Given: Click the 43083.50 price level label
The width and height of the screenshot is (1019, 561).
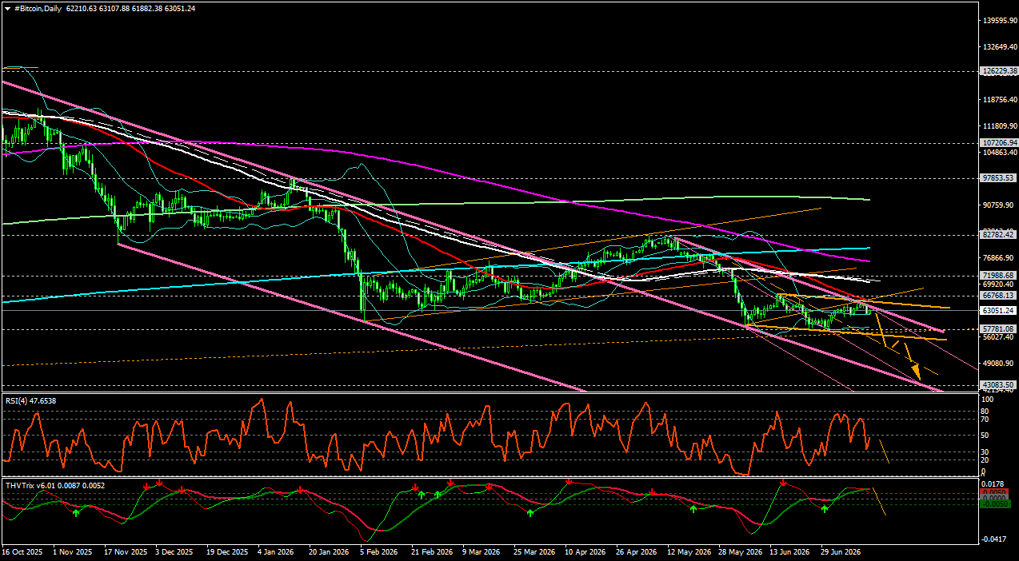Looking at the screenshot, I should pos(997,384).
